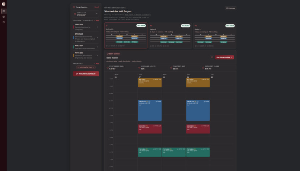The image size is (300, 171).
Task: Remove the 'nothing after 6 pm' priority
Action: [x=94, y=67]
